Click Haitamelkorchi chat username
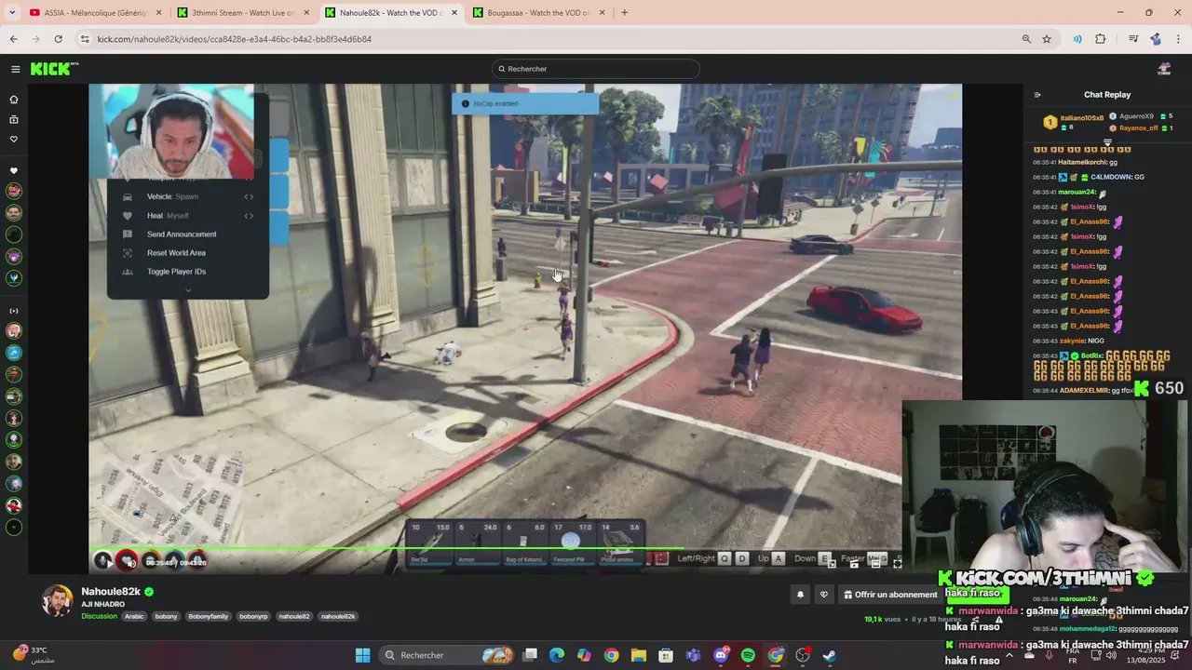1192x670 pixels. coord(1081,162)
